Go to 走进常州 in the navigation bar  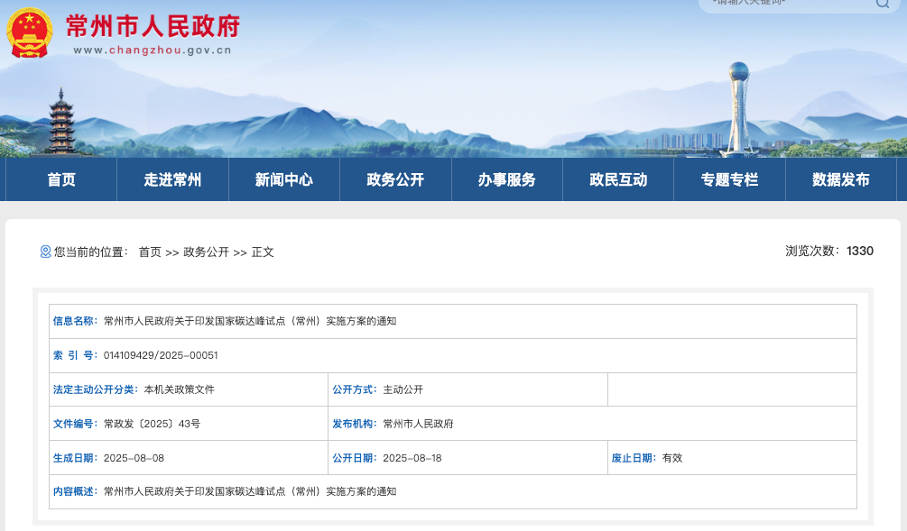pyautogui.click(x=172, y=179)
